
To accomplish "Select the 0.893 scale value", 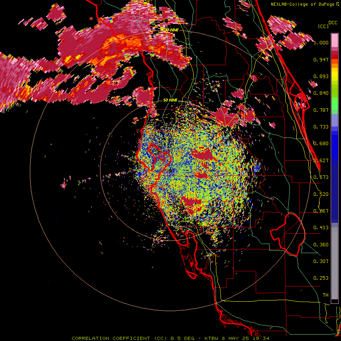I will [x=321, y=76].
